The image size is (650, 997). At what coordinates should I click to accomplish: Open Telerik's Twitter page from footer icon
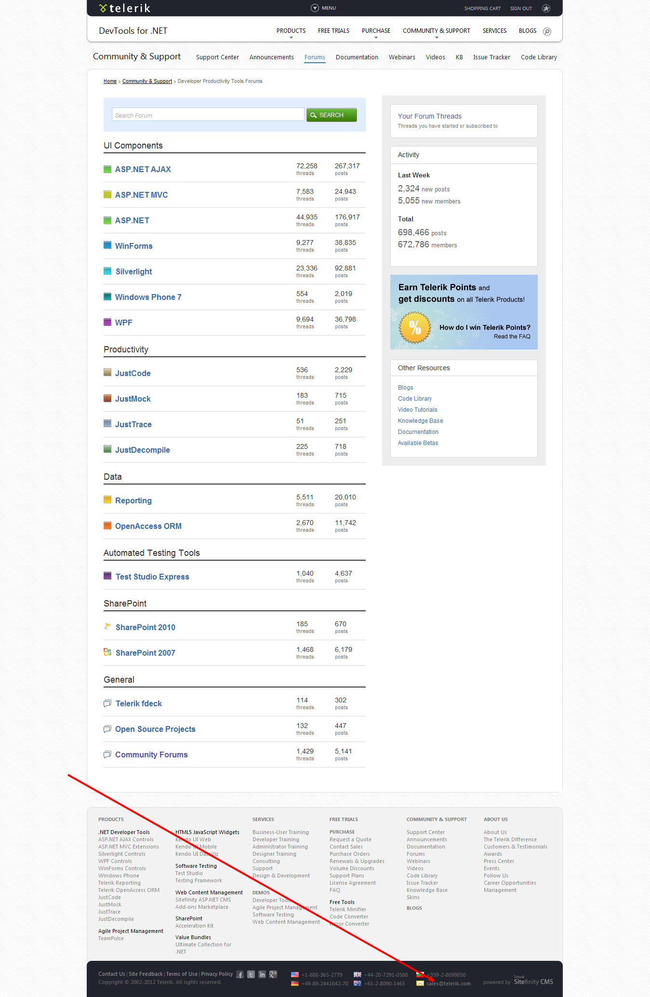(x=251, y=974)
